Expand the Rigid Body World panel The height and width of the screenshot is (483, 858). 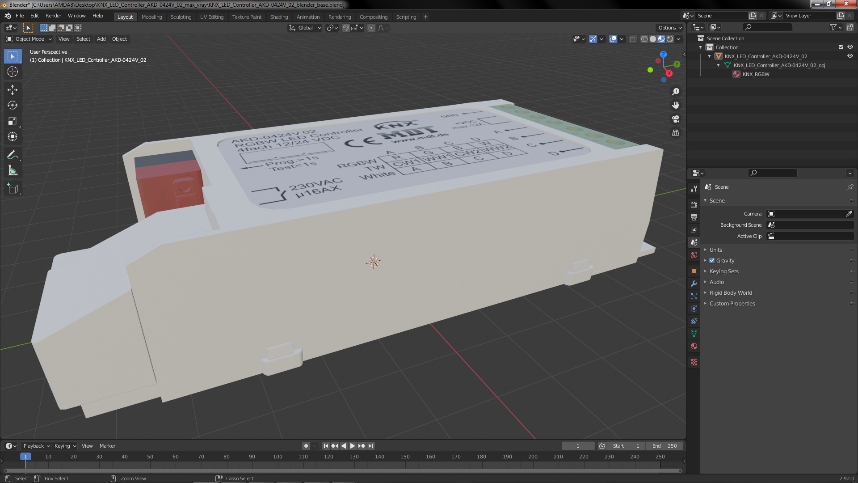pyautogui.click(x=731, y=292)
